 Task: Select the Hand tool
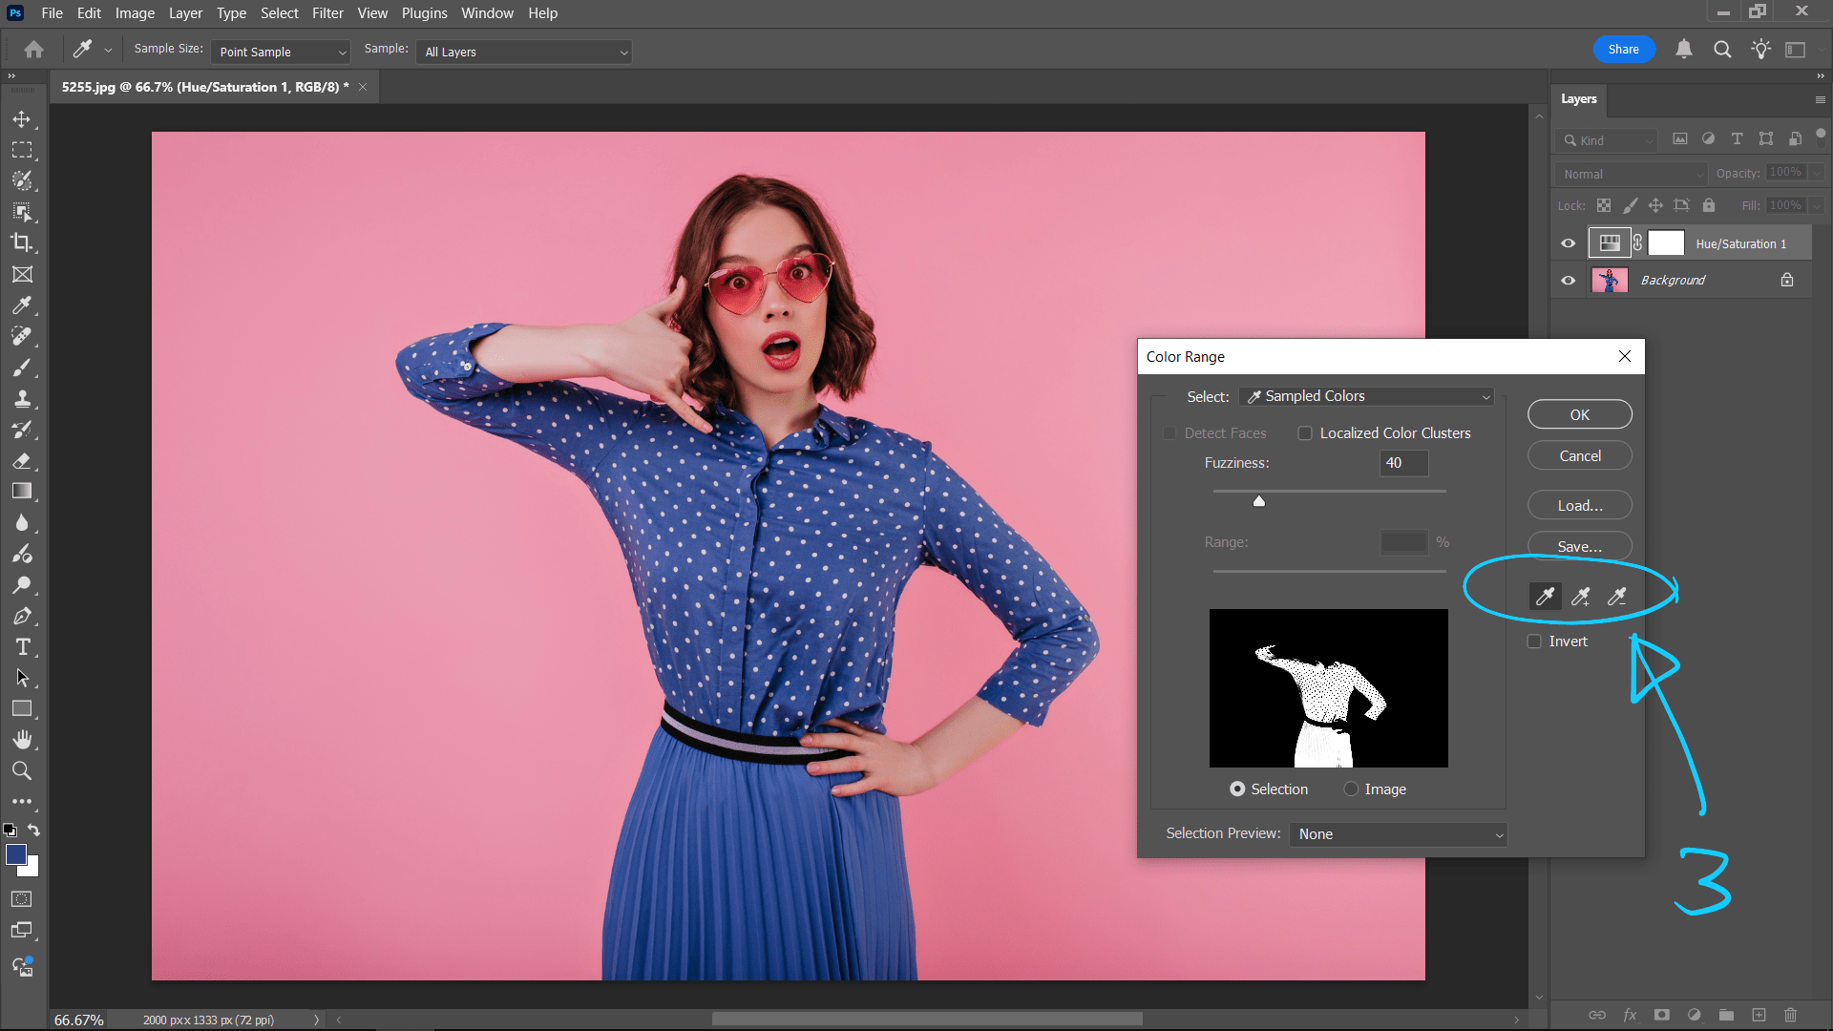click(22, 740)
